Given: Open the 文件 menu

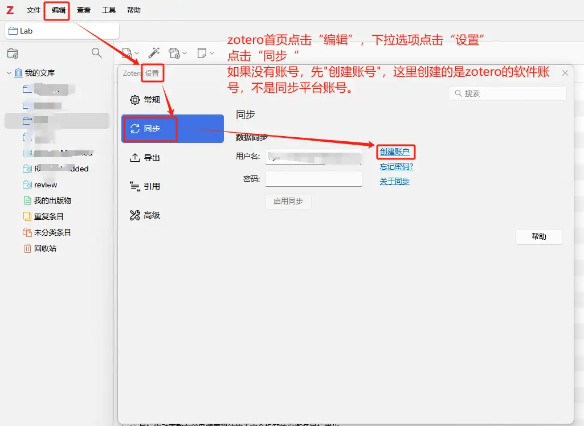Looking at the screenshot, I should click(x=33, y=10).
